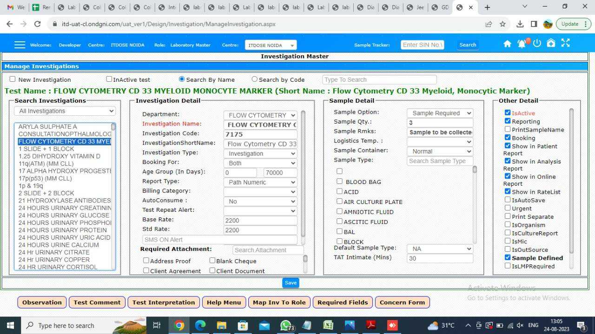Click the Enter SIN No sample tracker field
Viewport: 595px width, 334px height.
point(422,45)
